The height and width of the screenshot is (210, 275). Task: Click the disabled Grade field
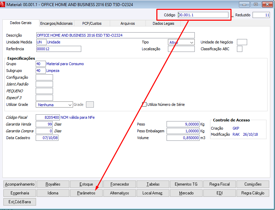90,104
